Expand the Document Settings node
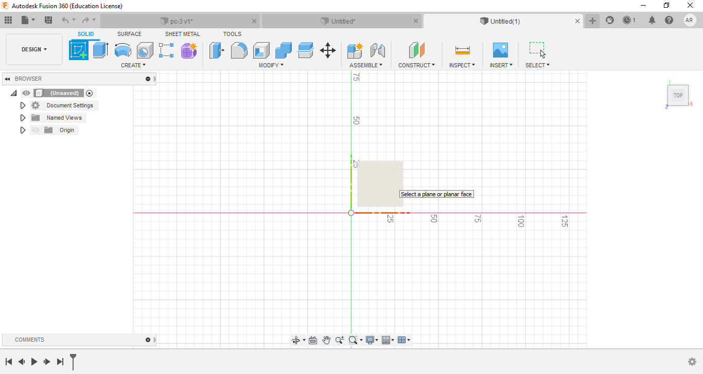The width and height of the screenshot is (703, 374). tap(23, 105)
